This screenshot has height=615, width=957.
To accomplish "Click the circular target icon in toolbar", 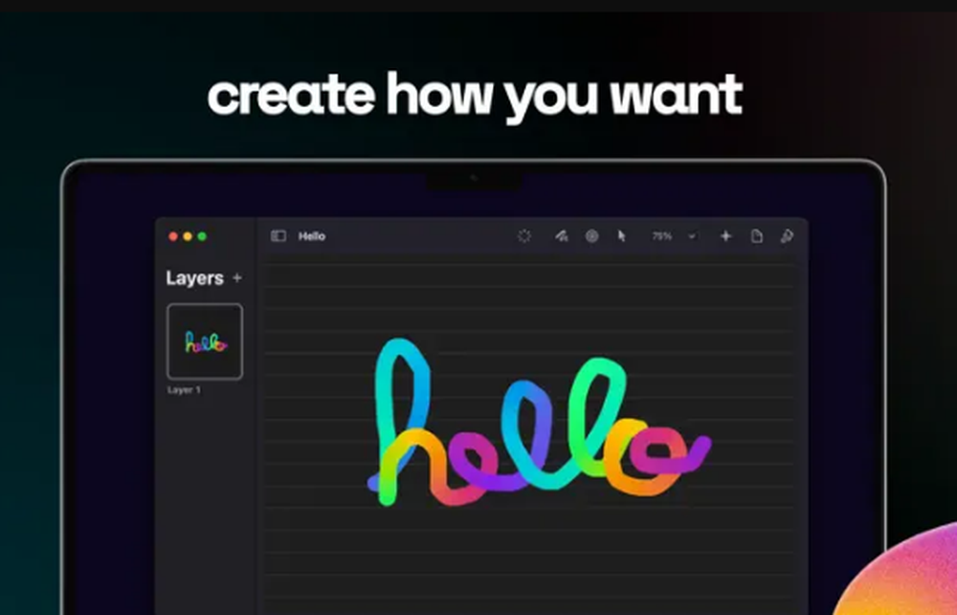I will coord(591,236).
